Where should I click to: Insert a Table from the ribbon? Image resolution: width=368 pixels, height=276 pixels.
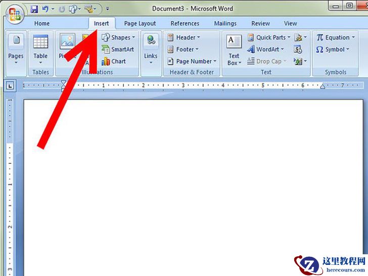pyautogui.click(x=40, y=50)
